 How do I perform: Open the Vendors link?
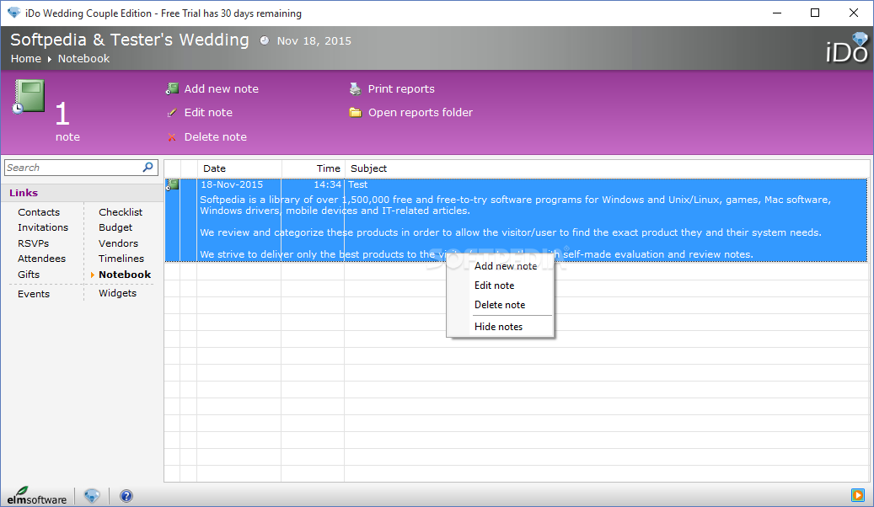coord(118,243)
